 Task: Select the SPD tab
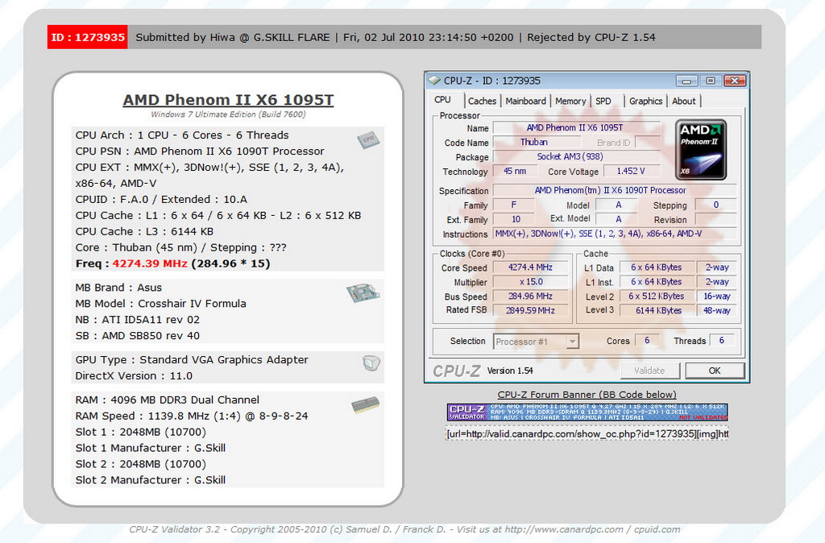tap(603, 101)
